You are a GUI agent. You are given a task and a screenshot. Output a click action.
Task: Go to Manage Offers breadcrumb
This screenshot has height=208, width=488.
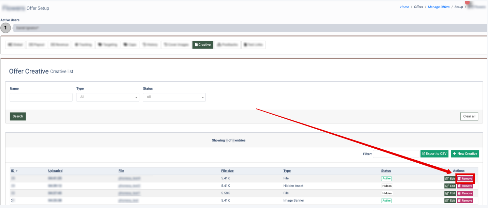(x=439, y=7)
